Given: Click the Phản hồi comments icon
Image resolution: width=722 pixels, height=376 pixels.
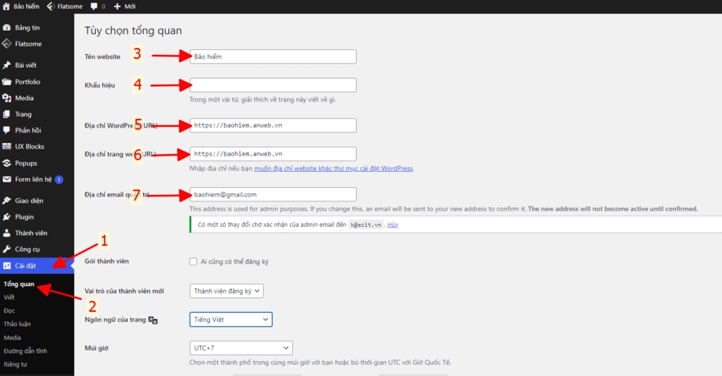Looking at the screenshot, I should tap(6, 130).
